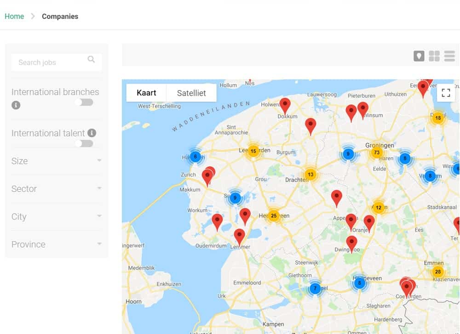Click the Grou map label

click(261, 179)
